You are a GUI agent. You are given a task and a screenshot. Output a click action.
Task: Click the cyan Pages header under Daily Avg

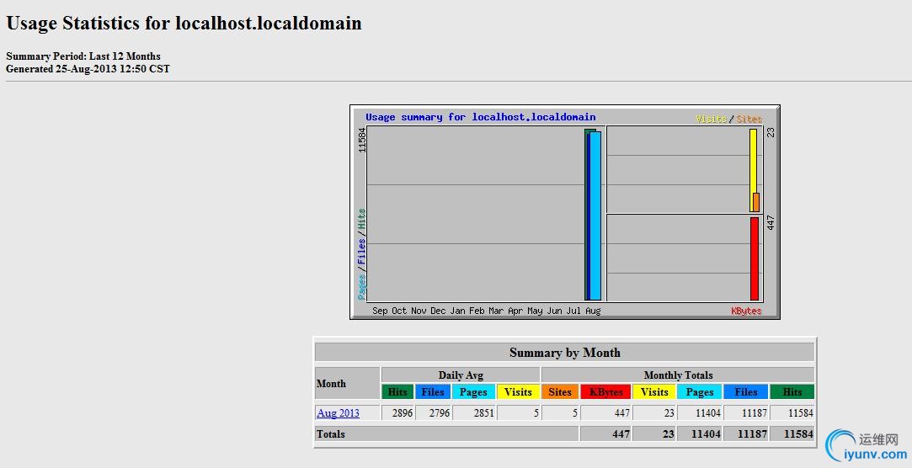pyautogui.click(x=473, y=392)
